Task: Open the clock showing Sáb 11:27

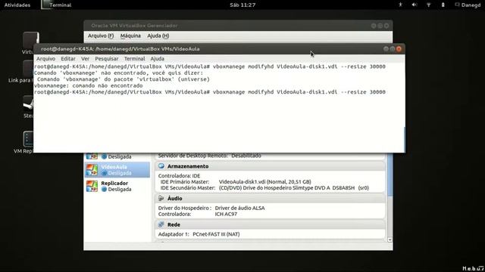Action: pyautogui.click(x=242, y=5)
